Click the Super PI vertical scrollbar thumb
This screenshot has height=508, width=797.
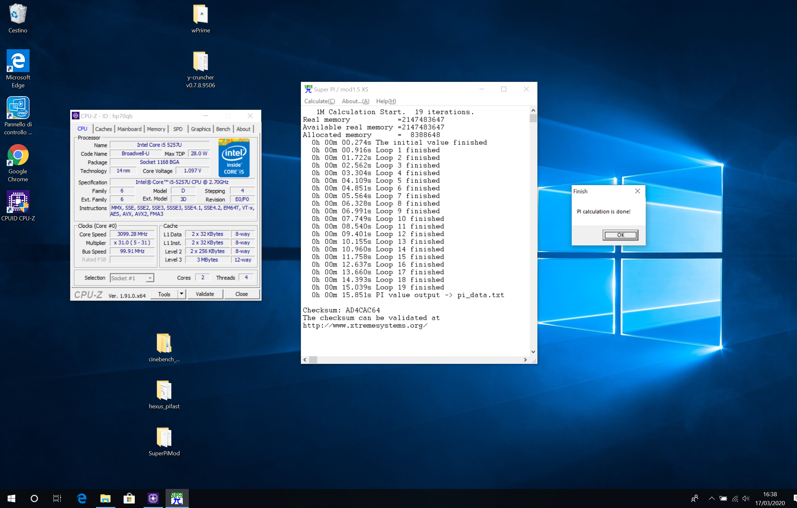click(533, 118)
